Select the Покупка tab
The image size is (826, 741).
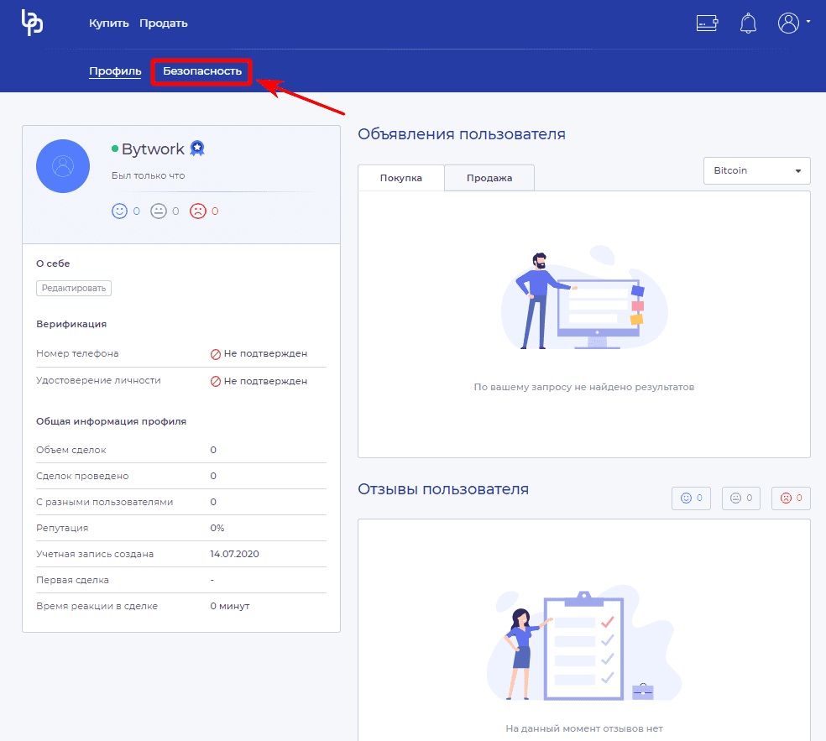400,178
